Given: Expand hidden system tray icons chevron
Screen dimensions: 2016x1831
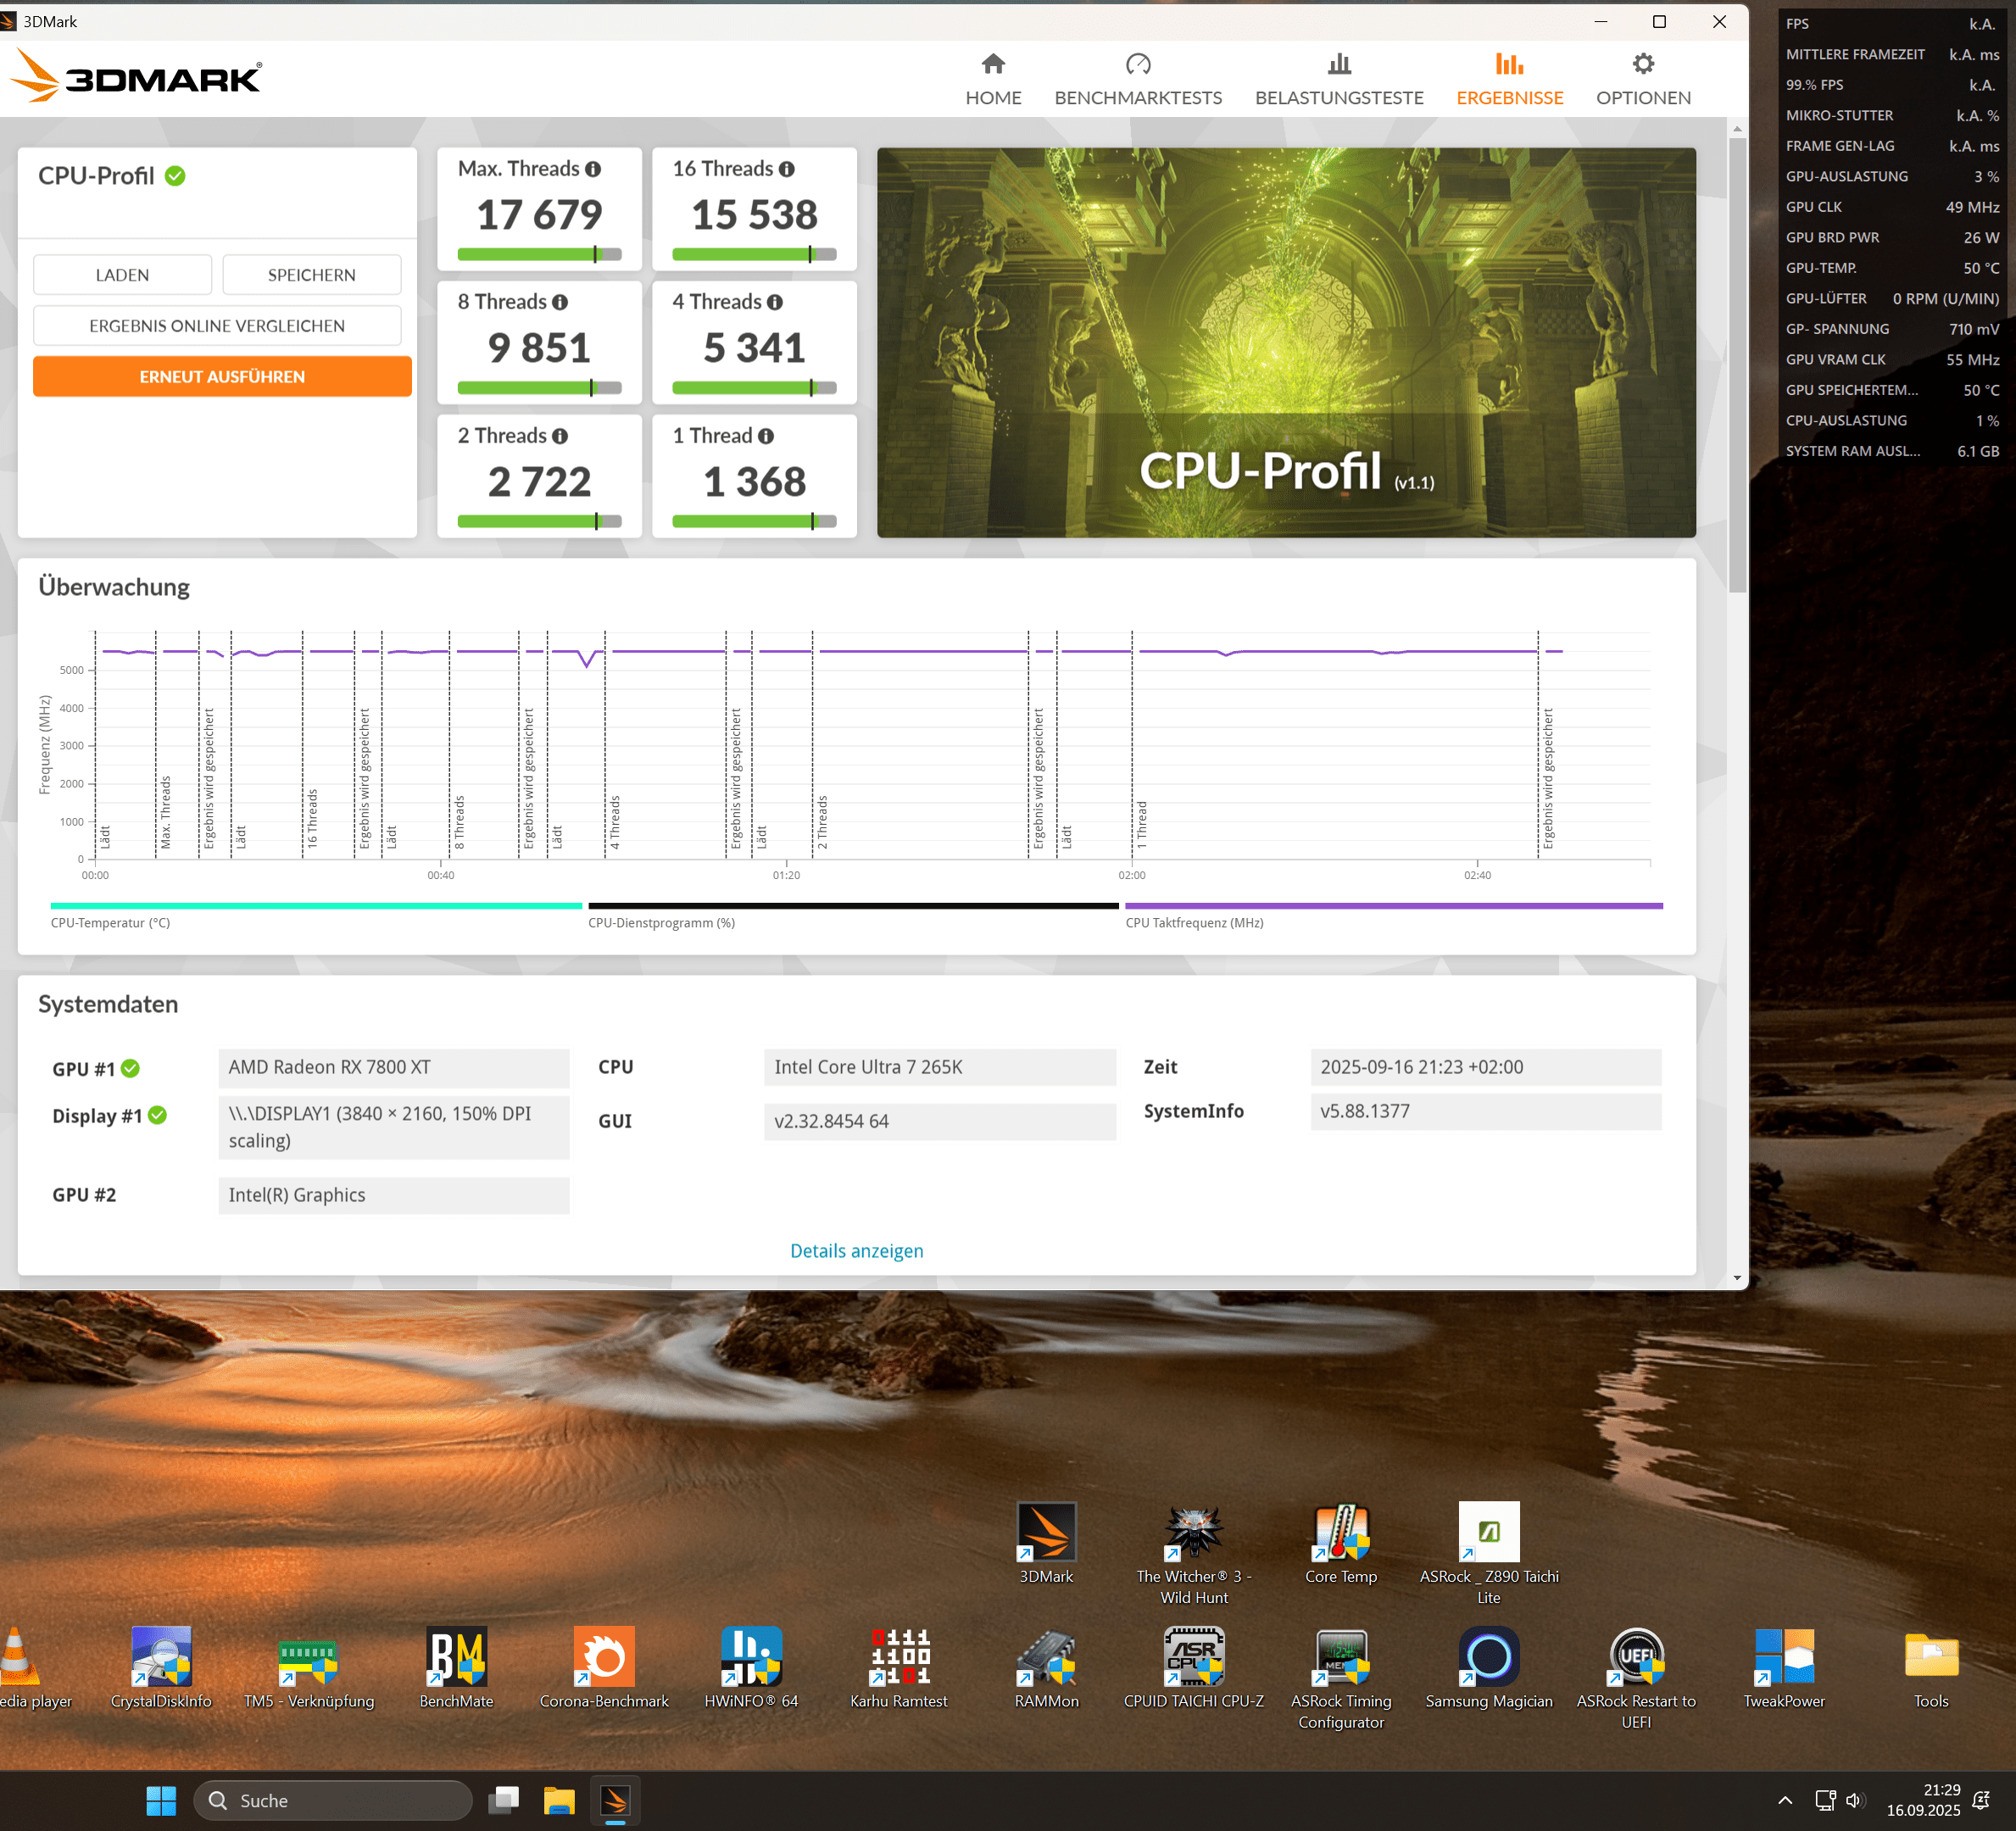Looking at the screenshot, I should 1785,1800.
